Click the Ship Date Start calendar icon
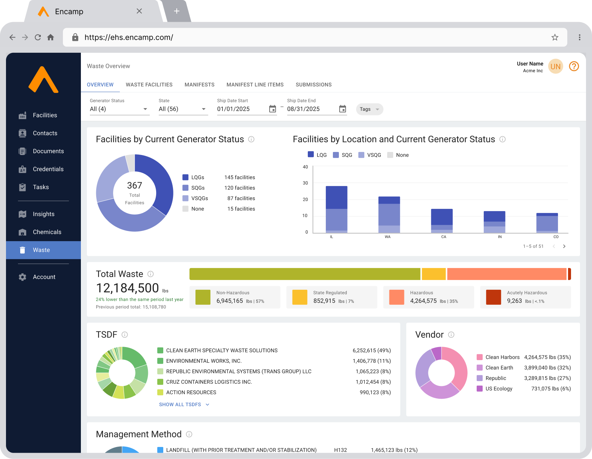The image size is (592, 459). point(273,109)
